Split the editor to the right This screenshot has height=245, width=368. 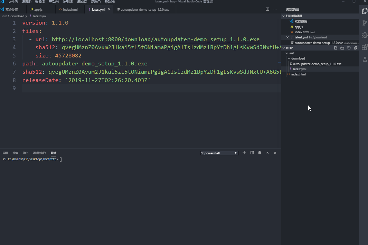[x=267, y=9]
